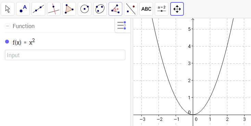Collapse the Function group
The width and height of the screenshot is (251, 126).
[x=8, y=26]
